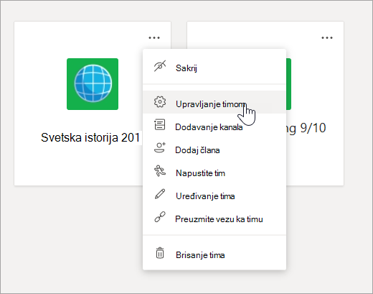
Task: Click the channel list icon beside Dodavanje kanala
Action: click(160, 125)
